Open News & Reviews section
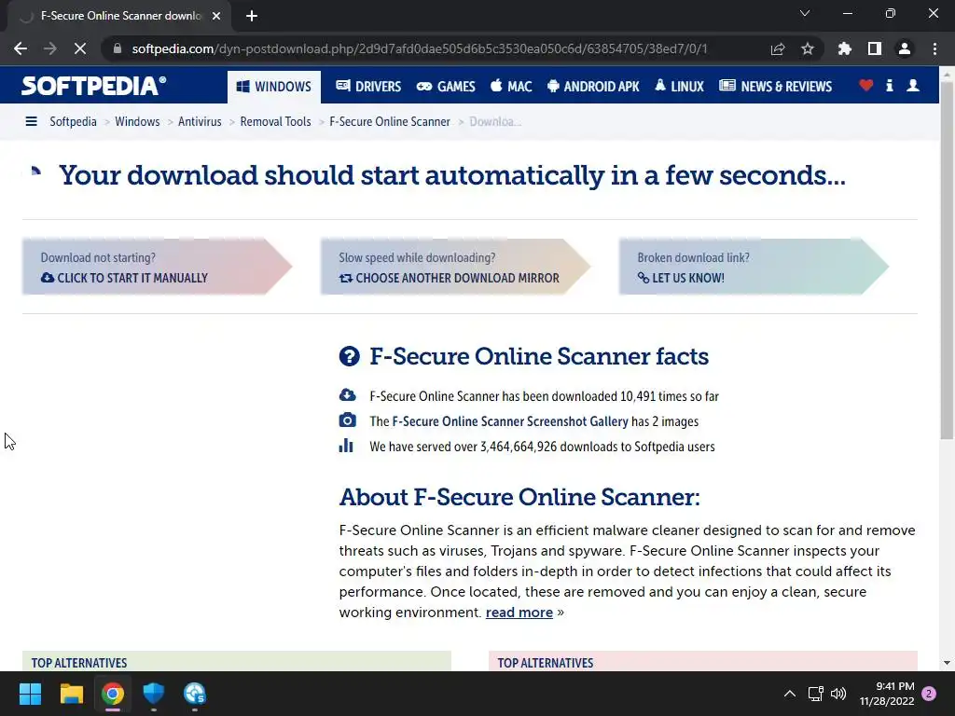This screenshot has width=955, height=716. coord(775,87)
